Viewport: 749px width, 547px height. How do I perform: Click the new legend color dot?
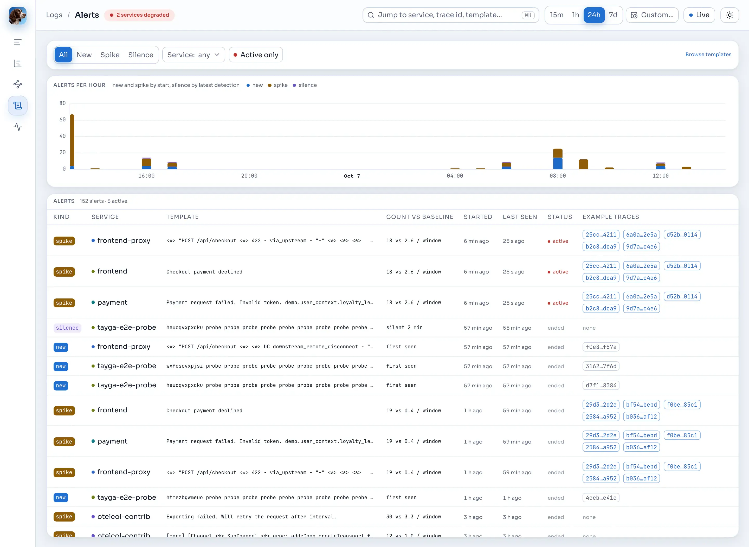tap(248, 85)
